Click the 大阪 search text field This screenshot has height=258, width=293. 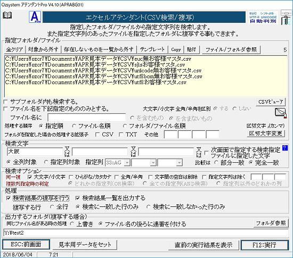[x=35, y=152]
